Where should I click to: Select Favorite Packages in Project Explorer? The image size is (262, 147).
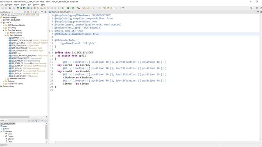(10, 18)
